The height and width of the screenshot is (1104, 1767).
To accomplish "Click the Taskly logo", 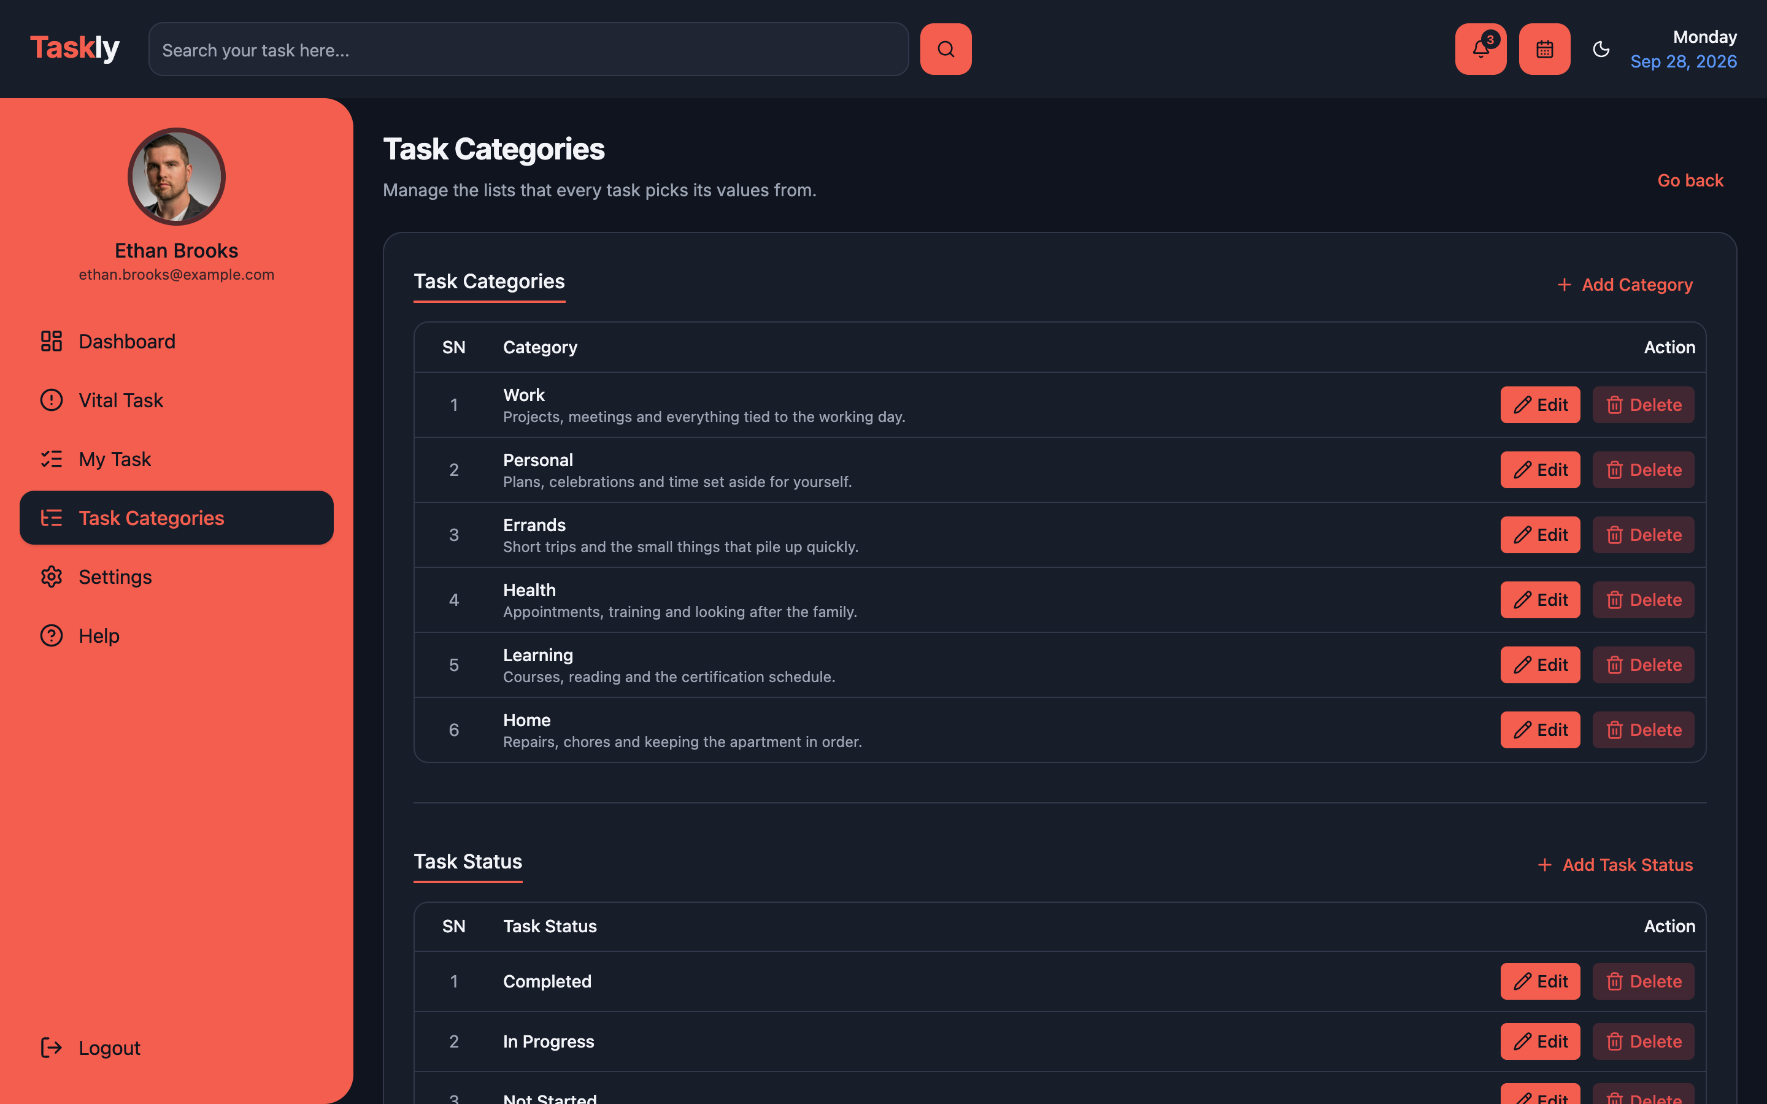I will 74,48.
